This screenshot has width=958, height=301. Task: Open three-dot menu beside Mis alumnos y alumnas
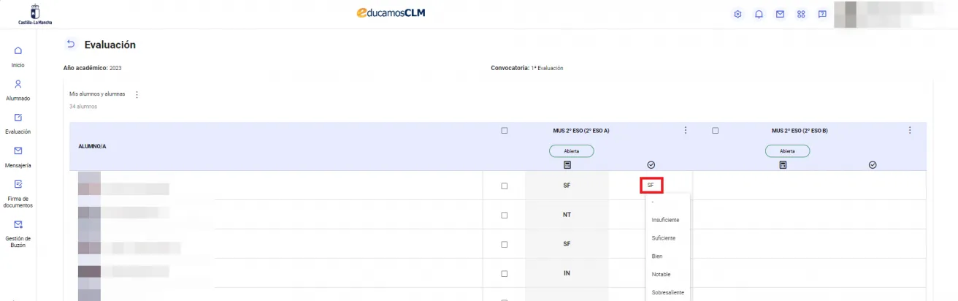click(137, 94)
